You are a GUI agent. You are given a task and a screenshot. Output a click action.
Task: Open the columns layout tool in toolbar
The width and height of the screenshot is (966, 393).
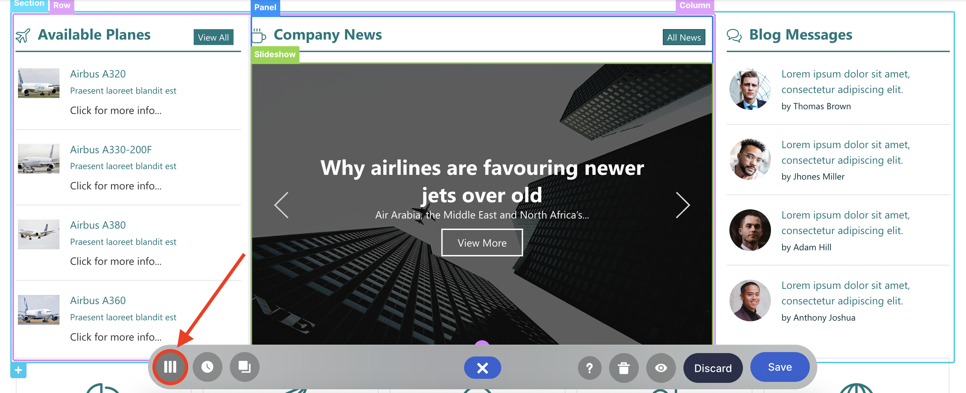(170, 367)
